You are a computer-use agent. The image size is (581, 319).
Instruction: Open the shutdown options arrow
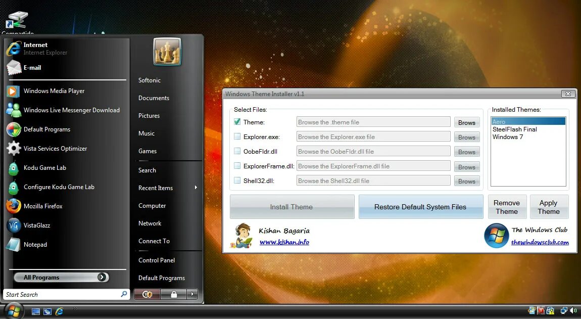pyautogui.click(x=192, y=295)
